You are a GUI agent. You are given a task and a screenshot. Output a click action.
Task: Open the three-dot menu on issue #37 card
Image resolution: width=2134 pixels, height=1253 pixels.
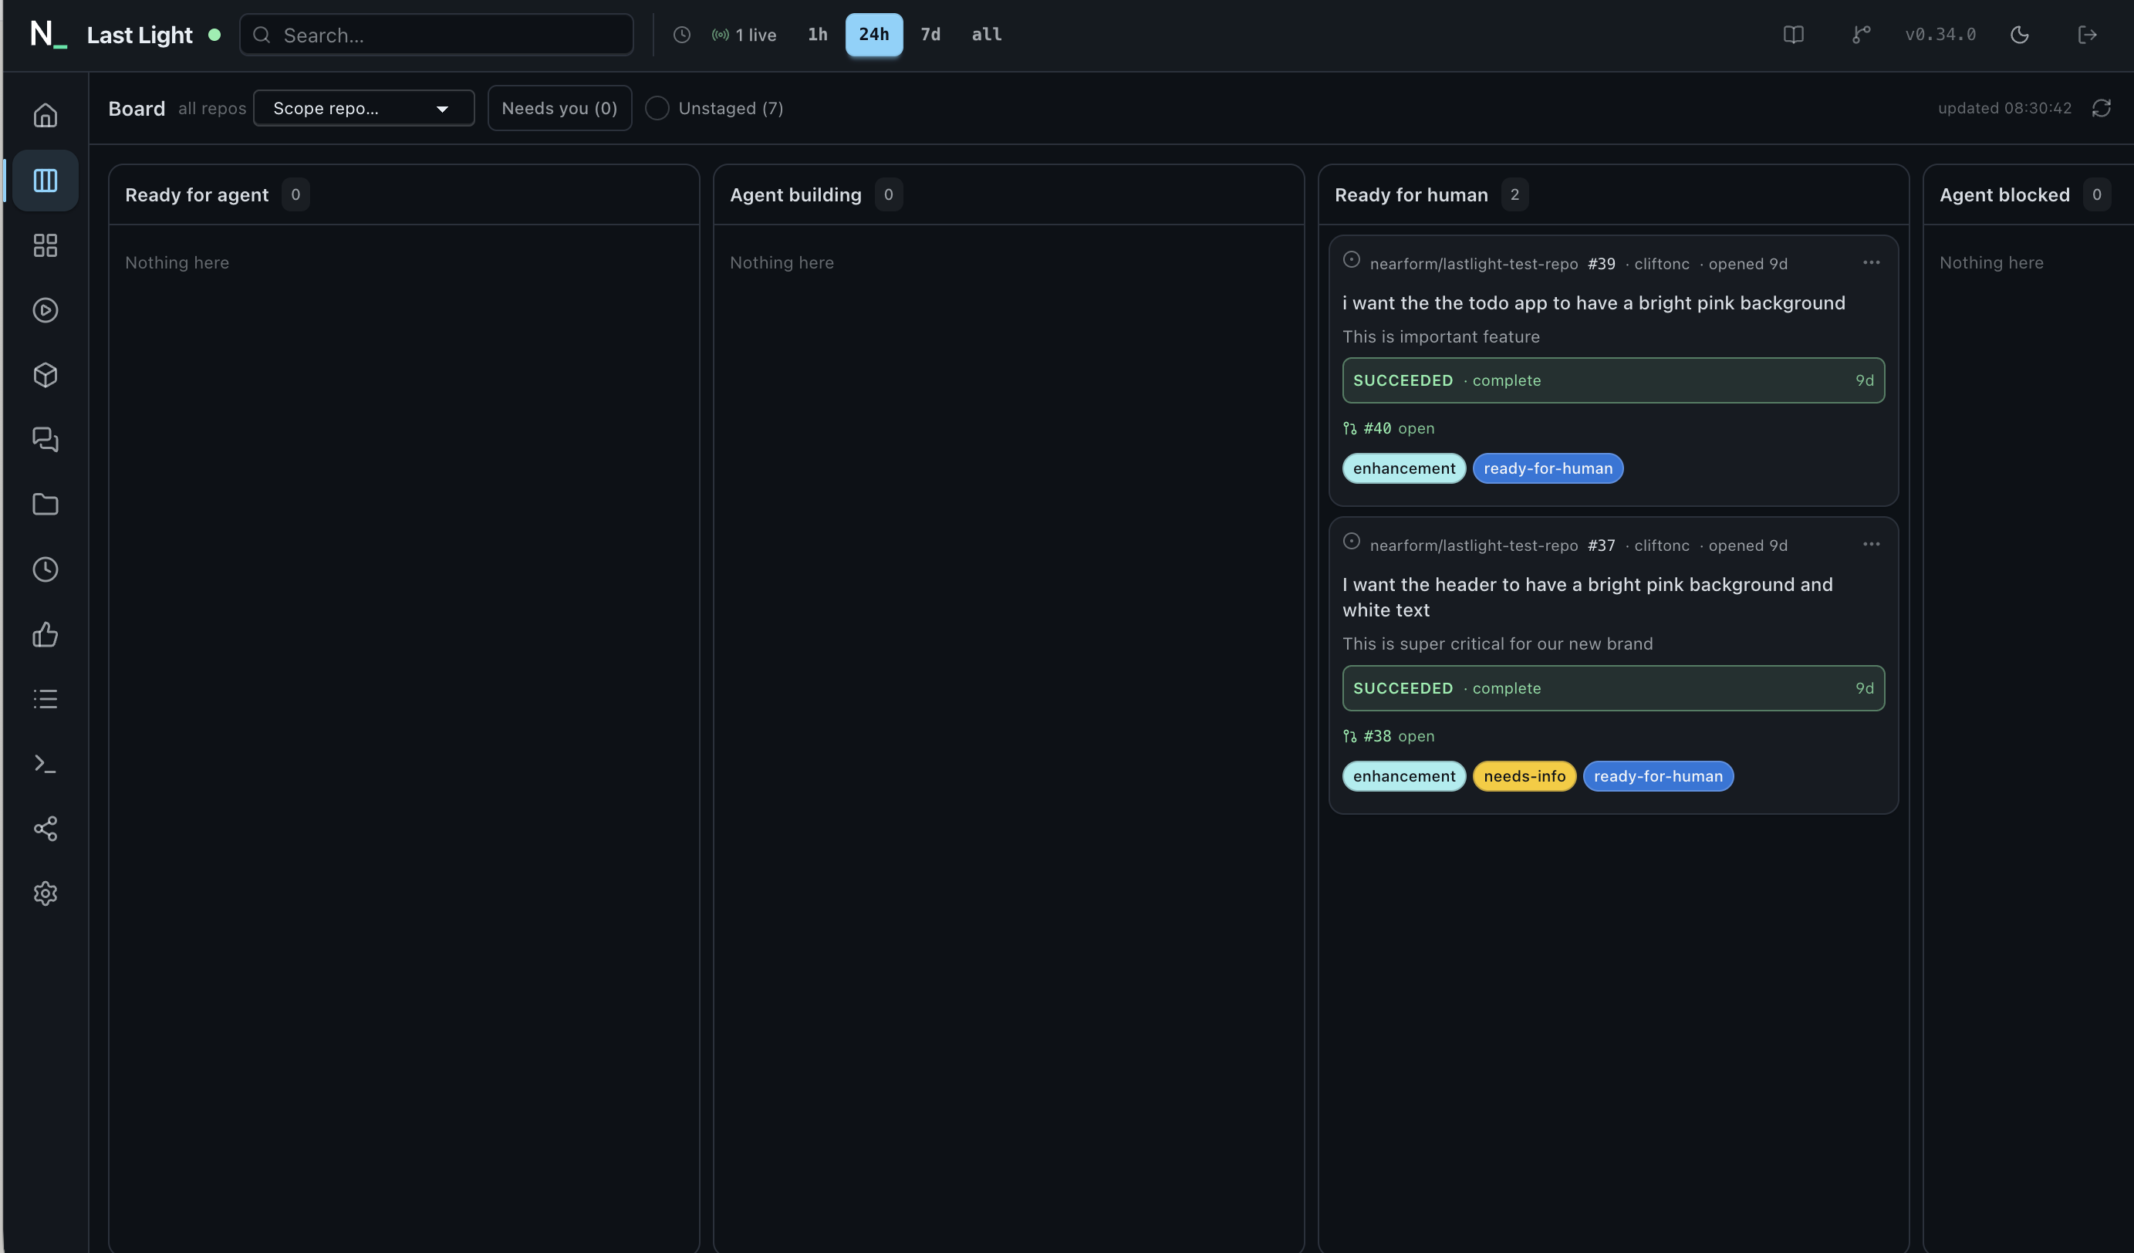click(1872, 545)
